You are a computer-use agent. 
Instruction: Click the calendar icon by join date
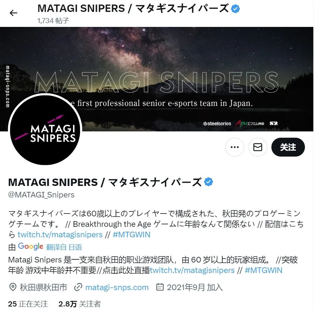(x=160, y=287)
